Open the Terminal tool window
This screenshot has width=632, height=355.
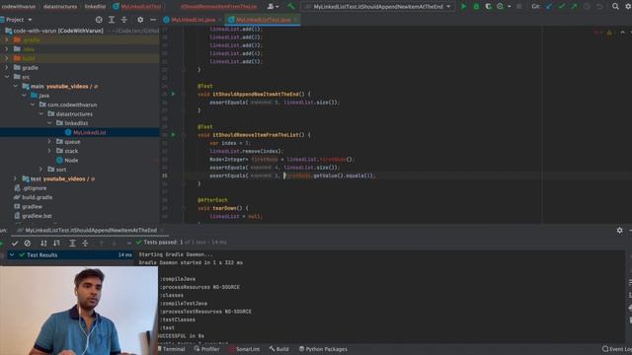(171, 349)
